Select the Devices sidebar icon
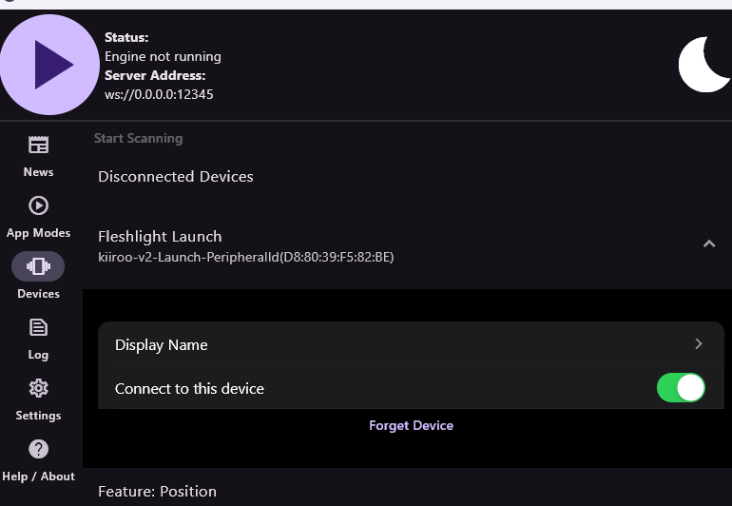 coord(38,266)
